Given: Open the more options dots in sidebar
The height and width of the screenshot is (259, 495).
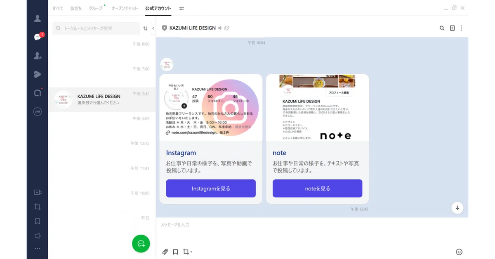Looking at the screenshot, I should point(38,249).
